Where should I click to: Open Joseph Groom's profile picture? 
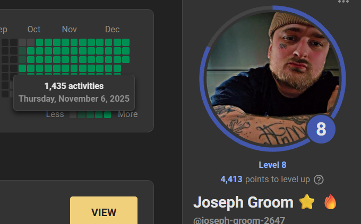pos(272,78)
